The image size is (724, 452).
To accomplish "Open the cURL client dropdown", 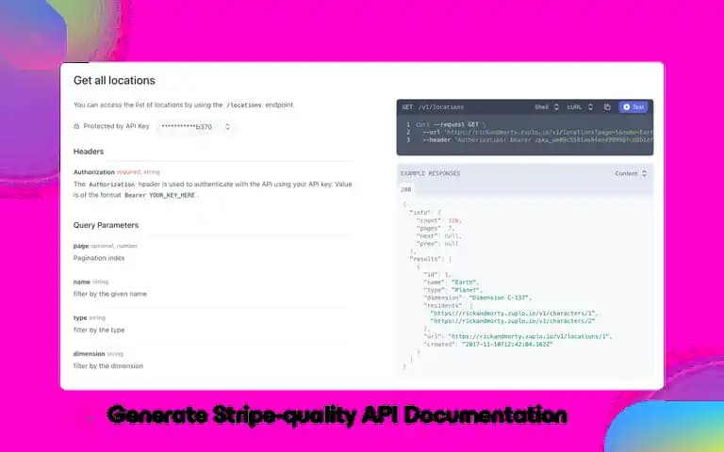I will click(x=580, y=107).
